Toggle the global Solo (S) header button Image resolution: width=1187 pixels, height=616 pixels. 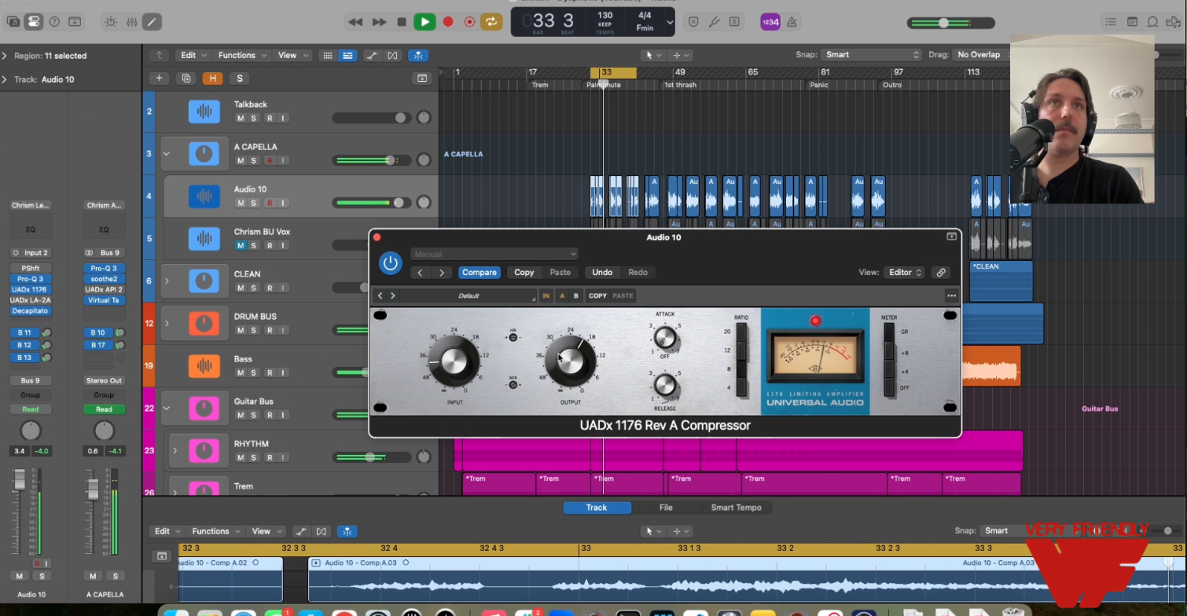point(239,78)
